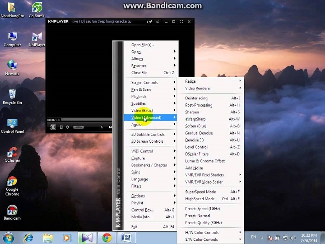Toggle the 3D mode button in KMPlayer
The height and width of the screenshot is (244, 325).
point(53,127)
